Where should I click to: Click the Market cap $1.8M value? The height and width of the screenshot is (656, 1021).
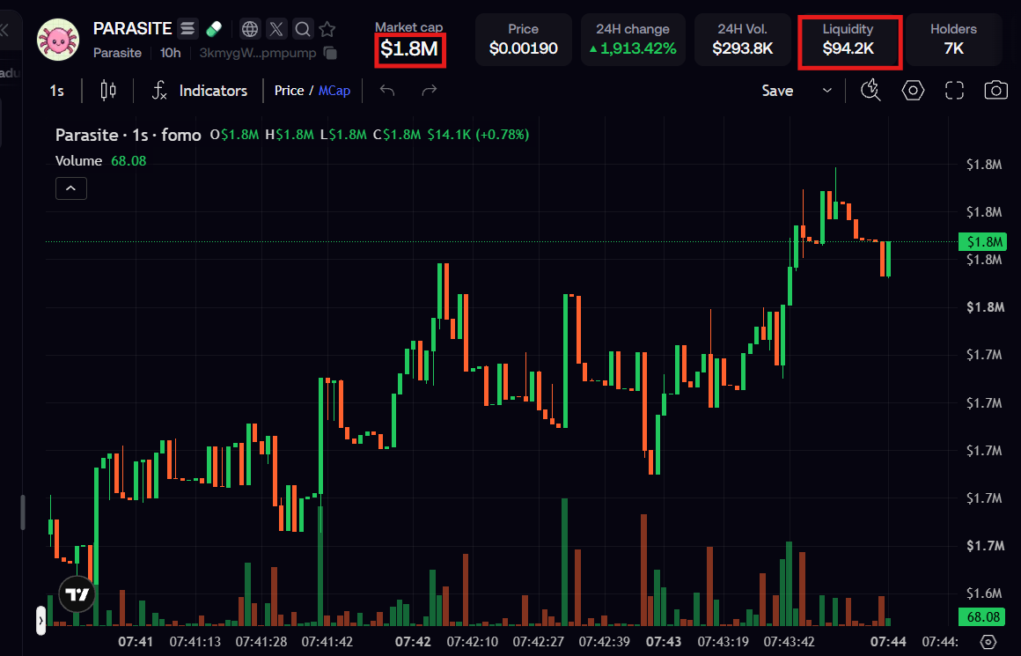[409, 48]
